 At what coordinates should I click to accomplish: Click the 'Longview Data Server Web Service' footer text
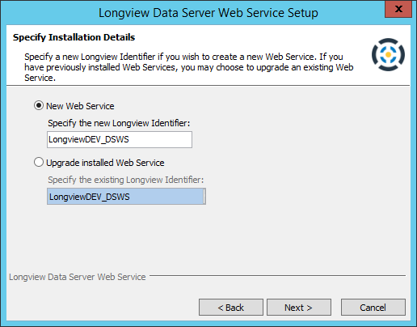(78, 277)
